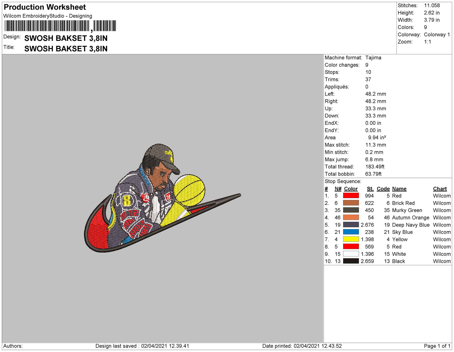Click the Zoom value '1:1'

coord(427,42)
